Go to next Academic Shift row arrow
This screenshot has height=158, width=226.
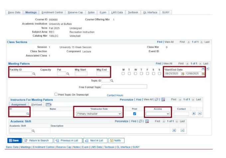coord(177,121)
